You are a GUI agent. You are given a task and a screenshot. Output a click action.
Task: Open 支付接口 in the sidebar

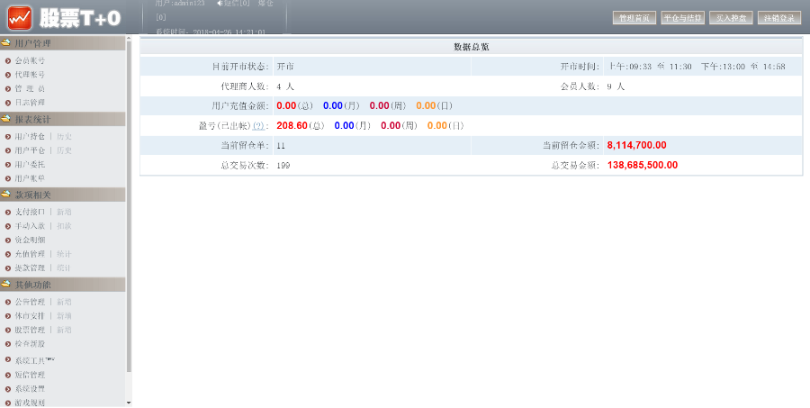coord(30,212)
